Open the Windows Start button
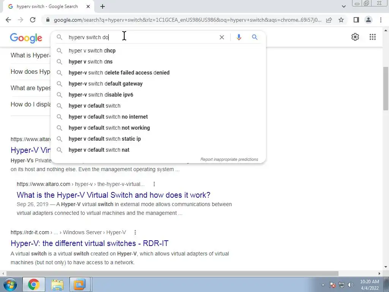The height and width of the screenshot is (292, 389). pyautogui.click(x=10, y=284)
